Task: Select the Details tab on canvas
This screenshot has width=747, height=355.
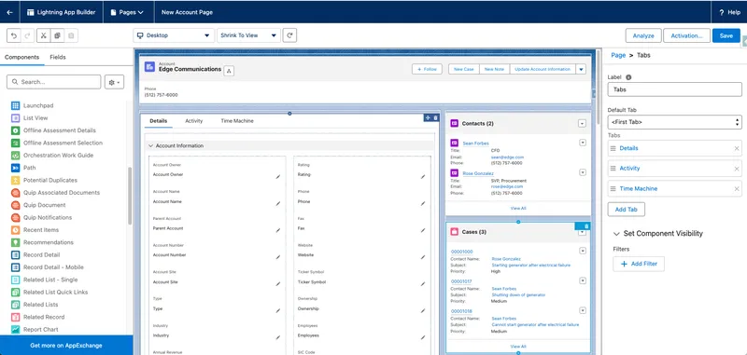Action: [158, 121]
